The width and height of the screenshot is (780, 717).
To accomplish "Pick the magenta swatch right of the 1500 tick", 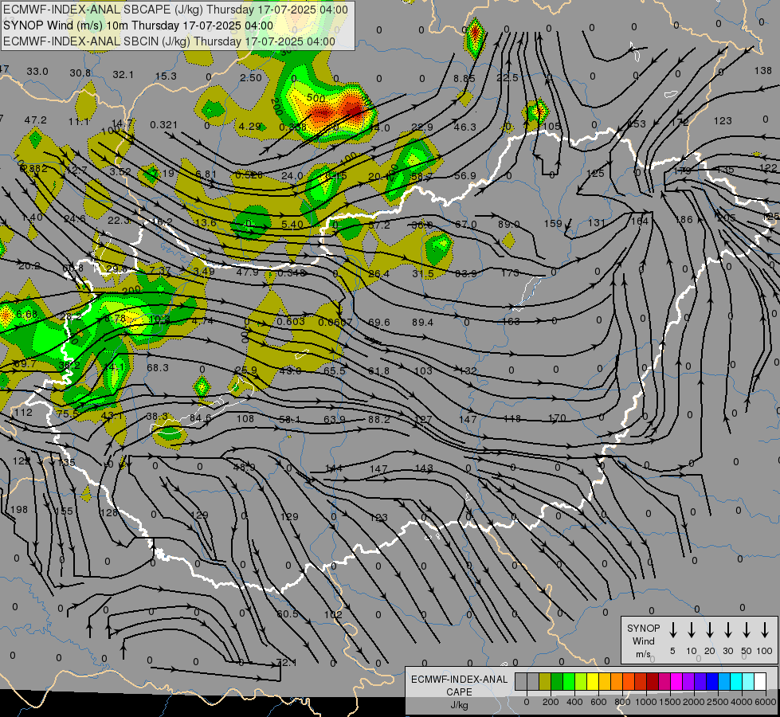I will pyautogui.click(x=676, y=682).
